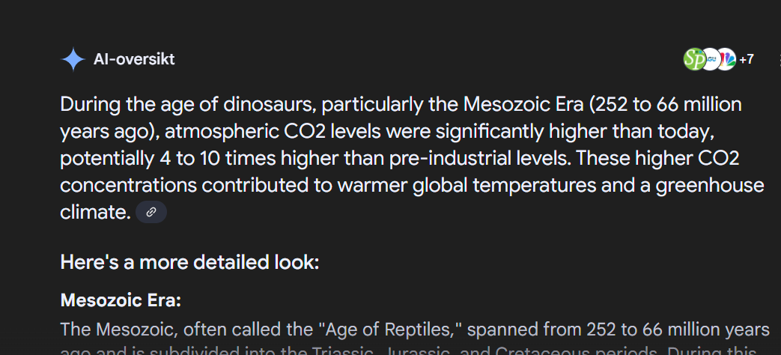Click the AI-oversikt heading label

coord(134,60)
